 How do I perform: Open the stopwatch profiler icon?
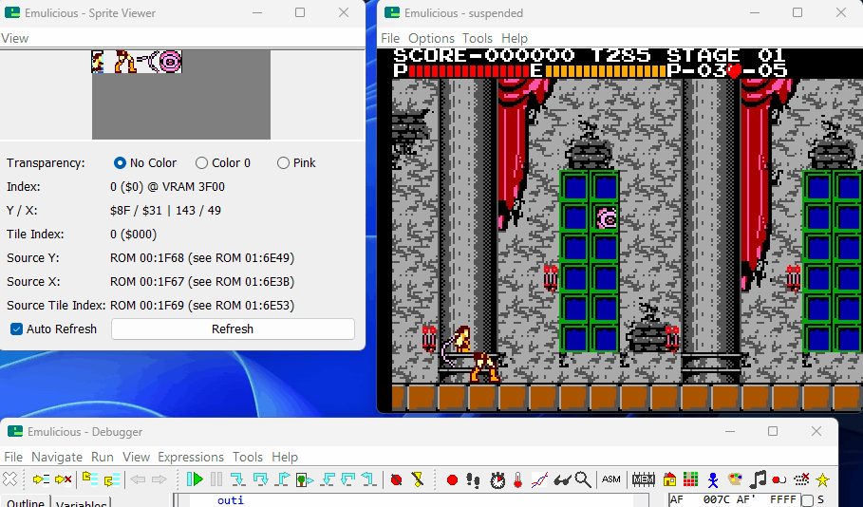497,479
